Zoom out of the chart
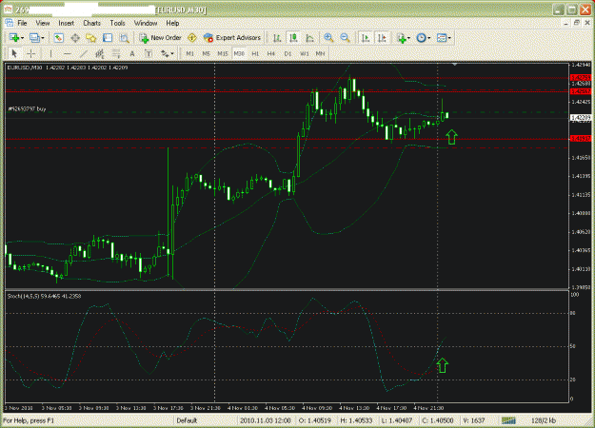The height and width of the screenshot is (428, 595). [x=345, y=38]
